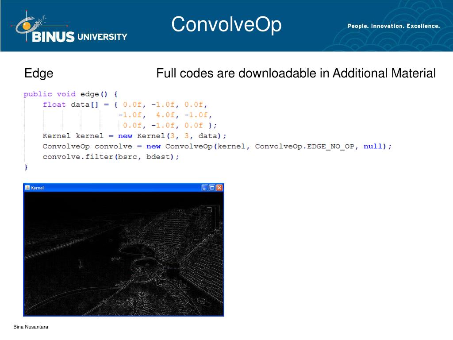
Task: Click 'People. Innovation. Excellence.' tagline
Action: pyautogui.click(x=393, y=26)
